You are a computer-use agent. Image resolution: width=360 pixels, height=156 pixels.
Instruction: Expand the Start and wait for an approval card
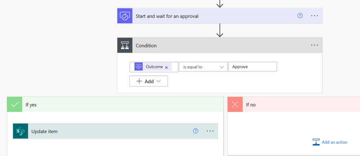point(167,16)
